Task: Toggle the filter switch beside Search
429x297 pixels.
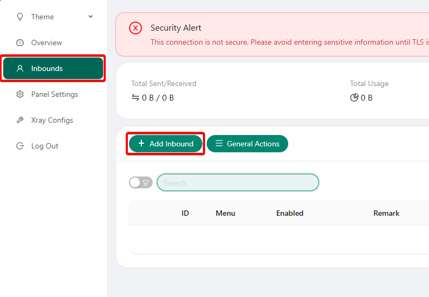Action: pos(140,183)
